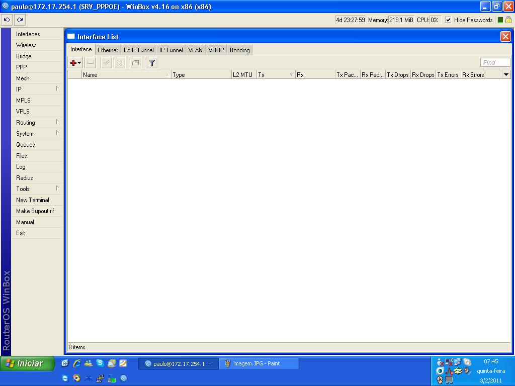Click the Find search field
Screen dimensions: 515x386
[x=495, y=62]
